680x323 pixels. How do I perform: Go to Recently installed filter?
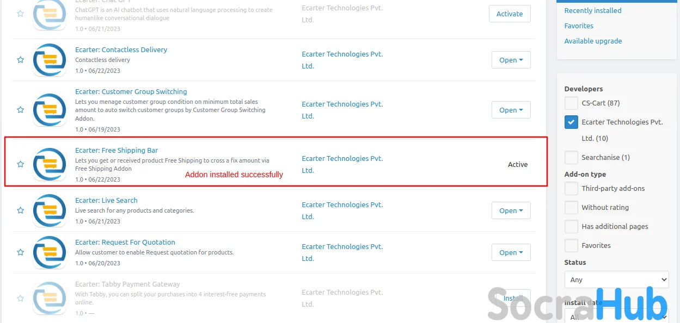[x=592, y=10]
